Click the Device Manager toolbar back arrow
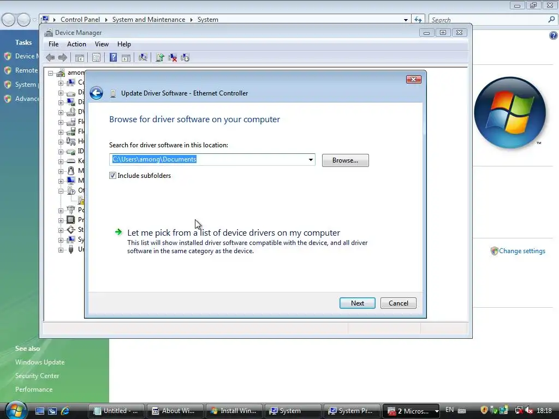 [50, 57]
